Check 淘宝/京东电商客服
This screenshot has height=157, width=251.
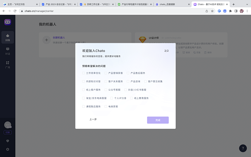84,98
